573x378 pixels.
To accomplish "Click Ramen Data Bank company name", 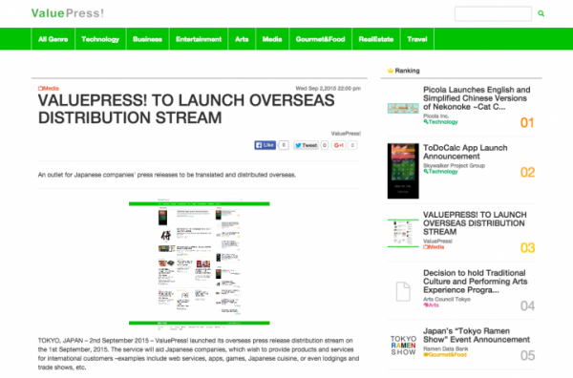I will (445, 348).
